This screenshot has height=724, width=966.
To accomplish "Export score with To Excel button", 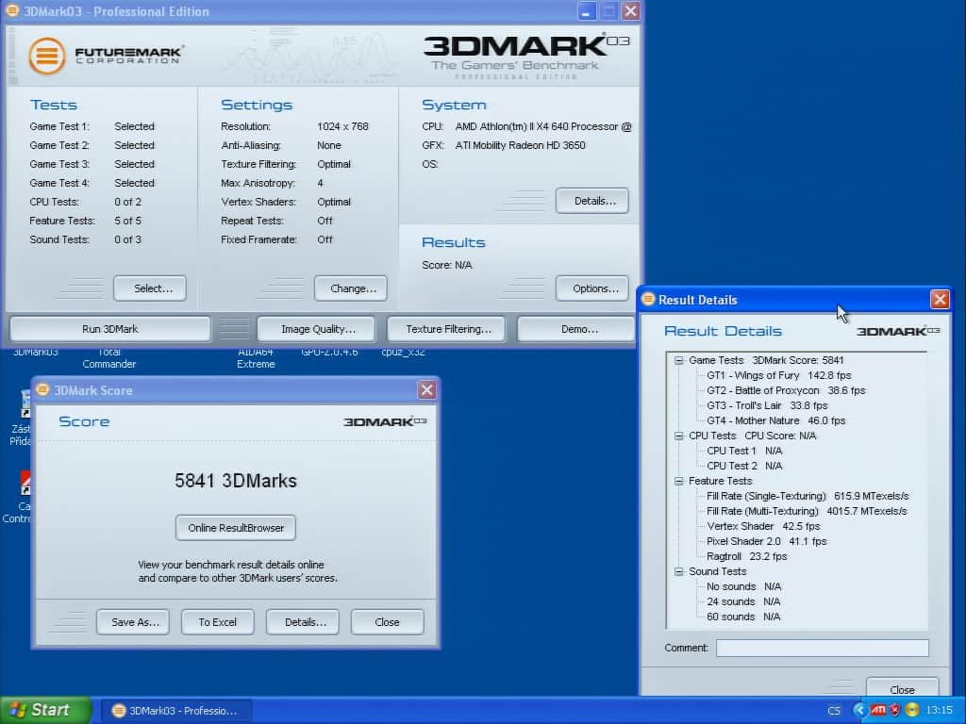I will click(x=218, y=622).
